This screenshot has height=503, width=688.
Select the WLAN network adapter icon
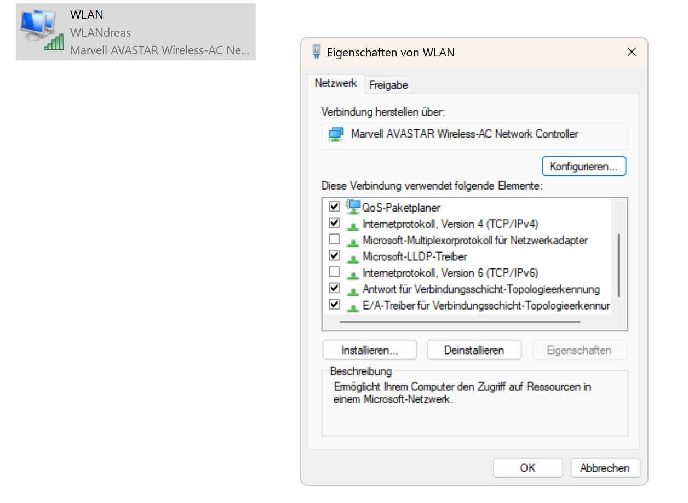pyautogui.click(x=42, y=30)
